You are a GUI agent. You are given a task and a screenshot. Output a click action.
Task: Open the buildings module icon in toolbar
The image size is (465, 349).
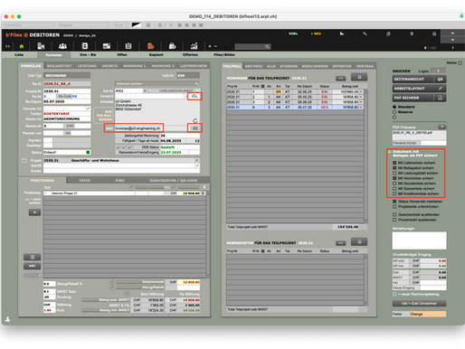point(41,46)
